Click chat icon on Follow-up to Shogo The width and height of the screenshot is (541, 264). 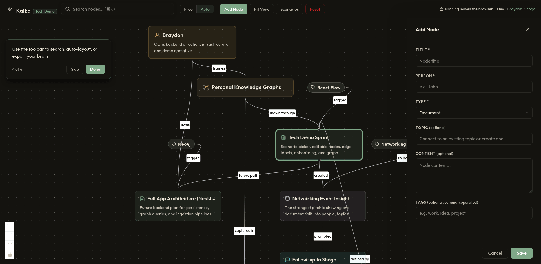point(287,260)
